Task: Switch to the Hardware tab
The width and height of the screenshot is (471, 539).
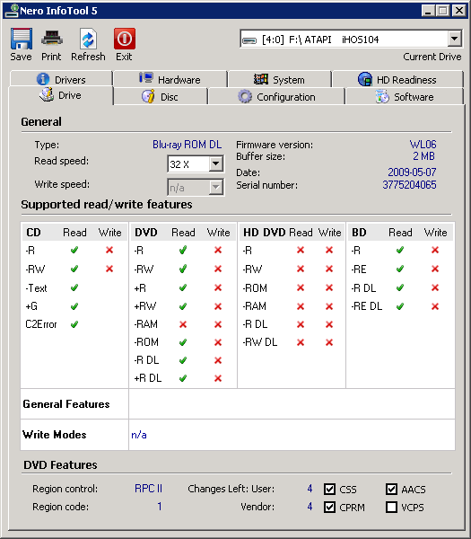Action: [x=170, y=79]
